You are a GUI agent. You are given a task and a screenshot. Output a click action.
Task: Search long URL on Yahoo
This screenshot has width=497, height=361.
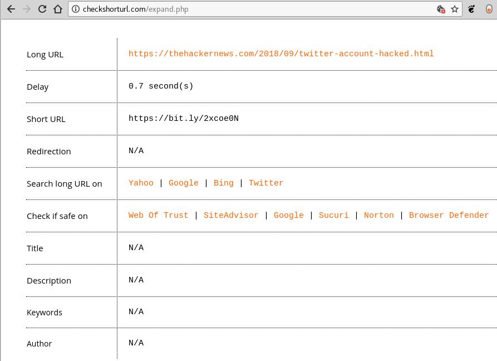click(141, 183)
